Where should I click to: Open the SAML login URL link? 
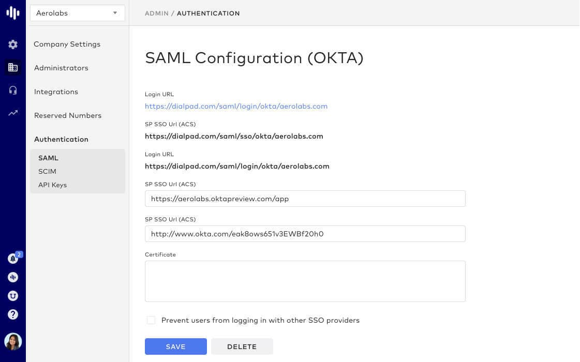236,106
